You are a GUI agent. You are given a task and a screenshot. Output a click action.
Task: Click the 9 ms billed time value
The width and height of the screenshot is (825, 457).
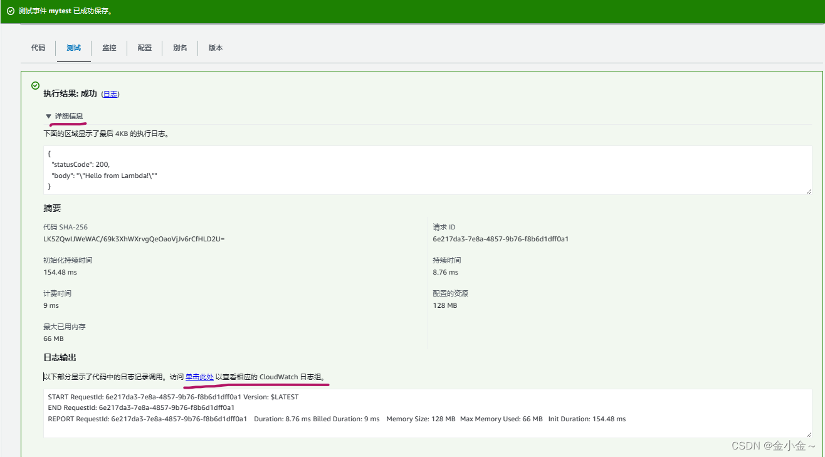51,305
